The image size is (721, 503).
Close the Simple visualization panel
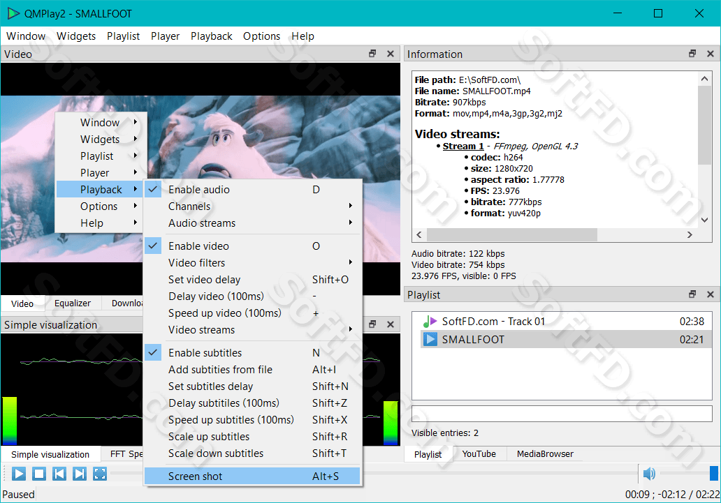click(x=391, y=324)
